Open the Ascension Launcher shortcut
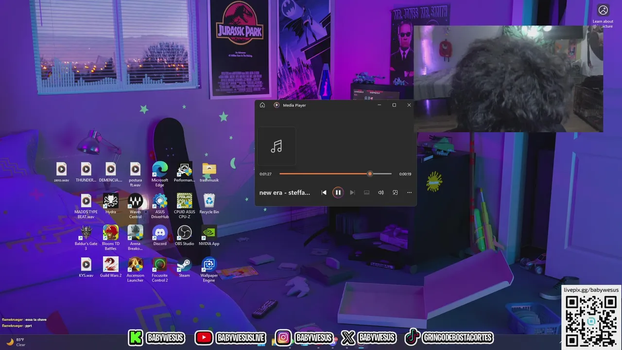The height and width of the screenshot is (350, 622). point(135,270)
